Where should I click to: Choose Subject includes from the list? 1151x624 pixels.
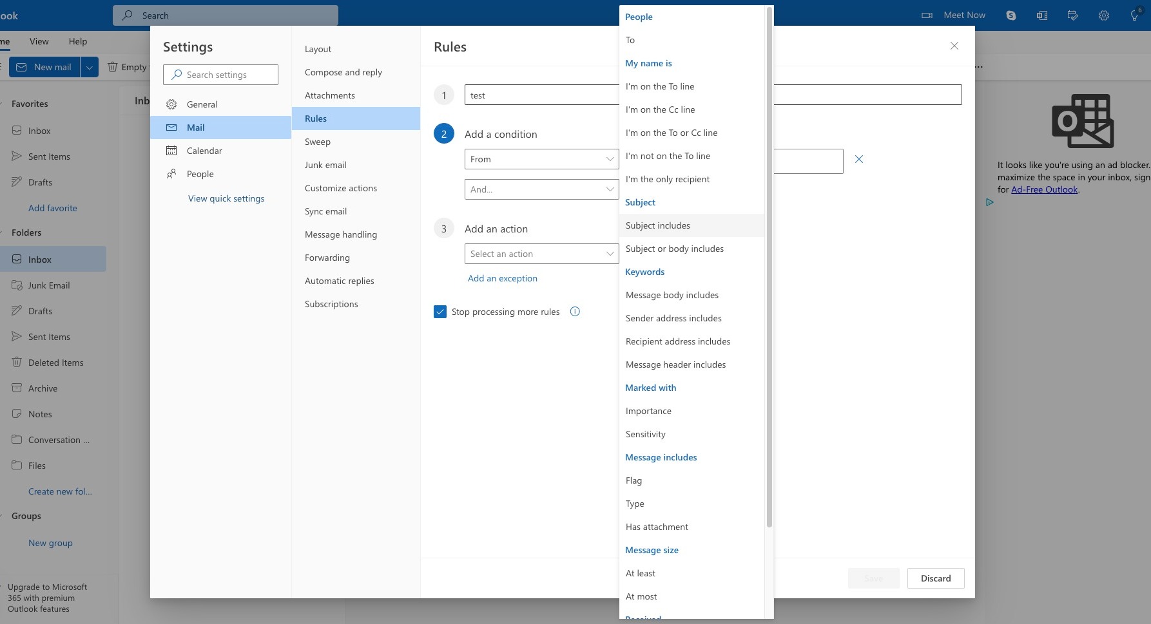pyautogui.click(x=658, y=225)
